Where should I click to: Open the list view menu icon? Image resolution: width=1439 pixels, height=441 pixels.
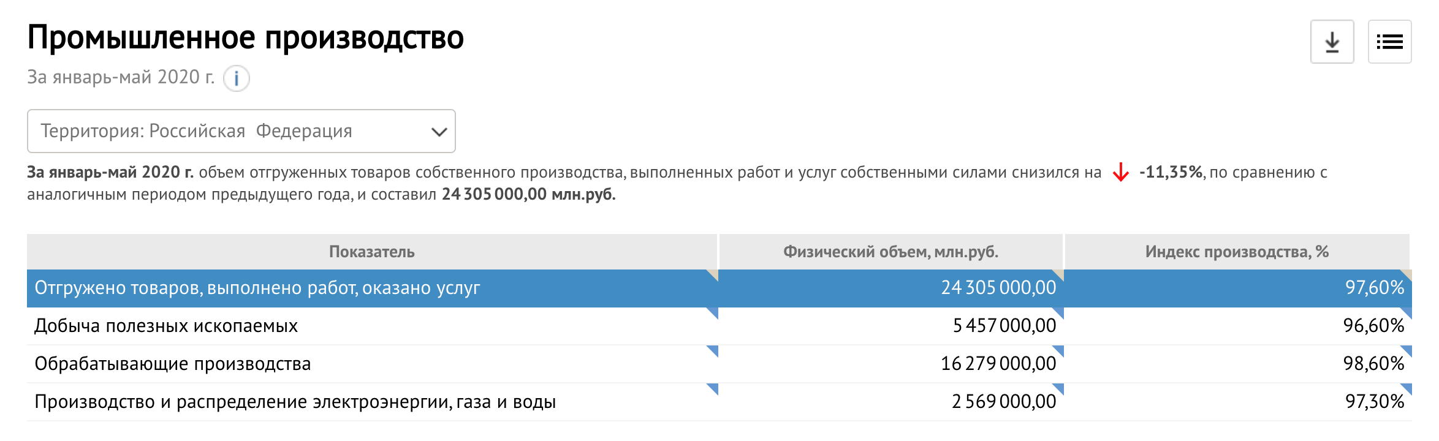pos(1389,42)
